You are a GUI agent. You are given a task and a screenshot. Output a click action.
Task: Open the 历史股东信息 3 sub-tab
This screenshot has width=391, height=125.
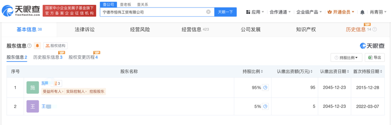coord(48,57)
